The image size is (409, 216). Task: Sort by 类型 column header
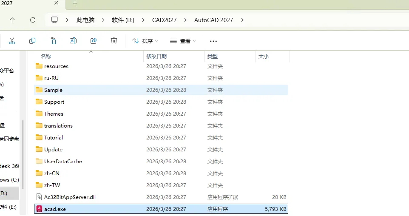pyautogui.click(x=212, y=57)
